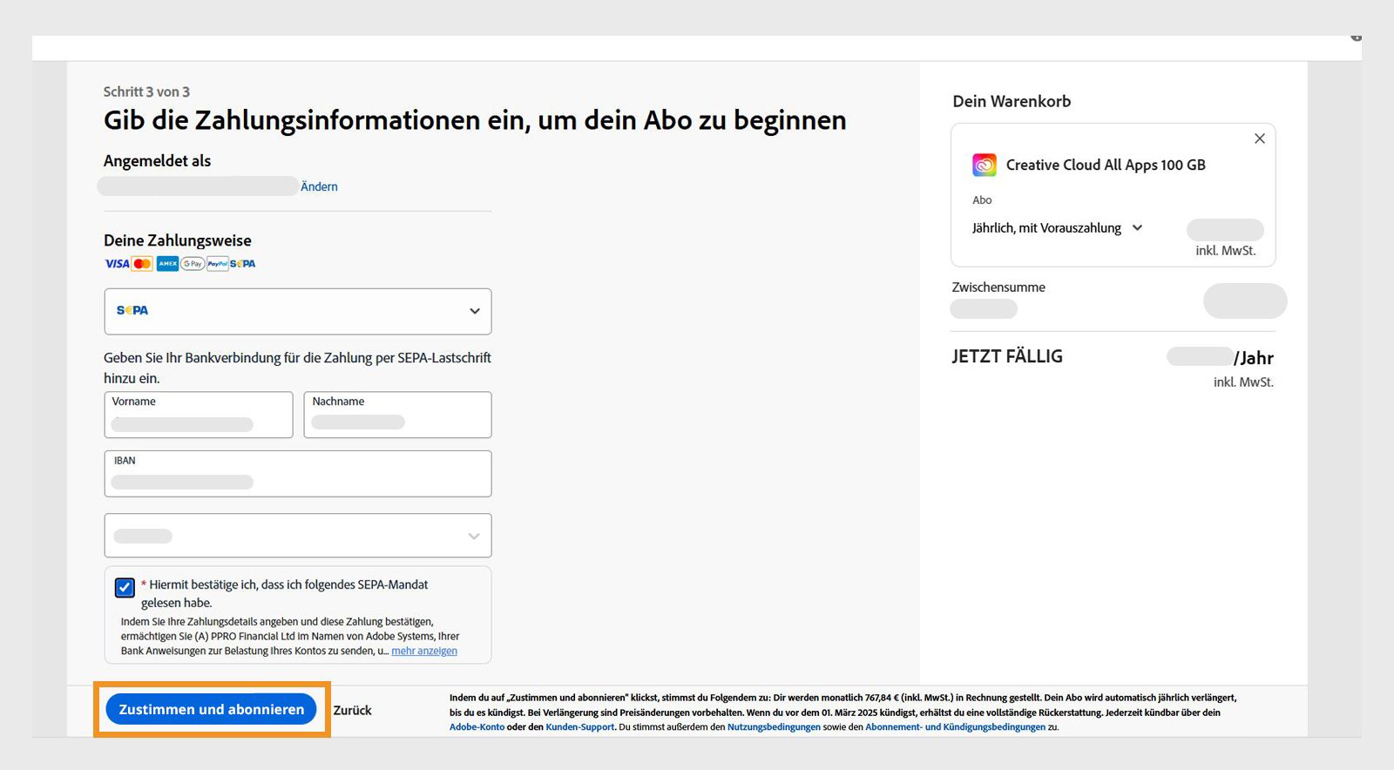Click the Deine Zahlungsweise heading
This screenshot has width=1394, height=770.
point(178,240)
